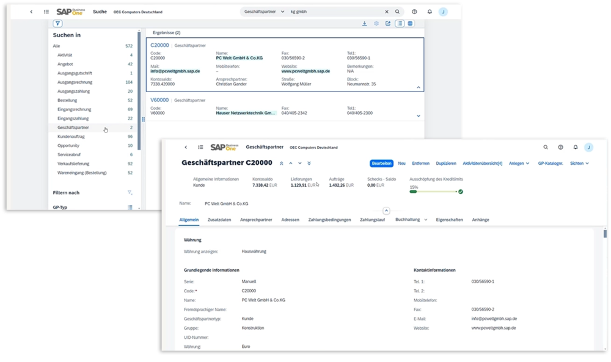The height and width of the screenshot is (362, 611).
Task: Click the export/share icon in the results toolbar
Action: (x=388, y=24)
